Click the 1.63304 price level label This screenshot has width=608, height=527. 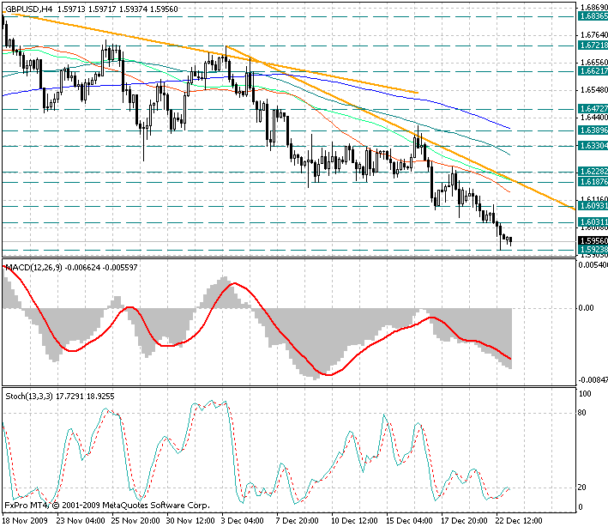tap(593, 146)
